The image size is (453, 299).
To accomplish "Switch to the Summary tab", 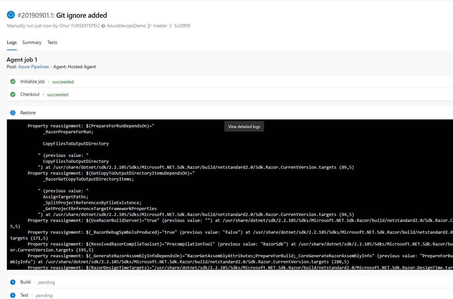I will [32, 43].
